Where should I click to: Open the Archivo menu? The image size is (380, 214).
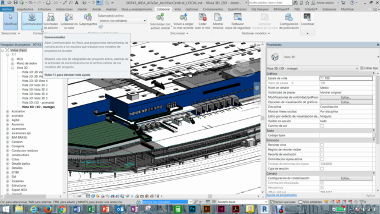coord(7,10)
